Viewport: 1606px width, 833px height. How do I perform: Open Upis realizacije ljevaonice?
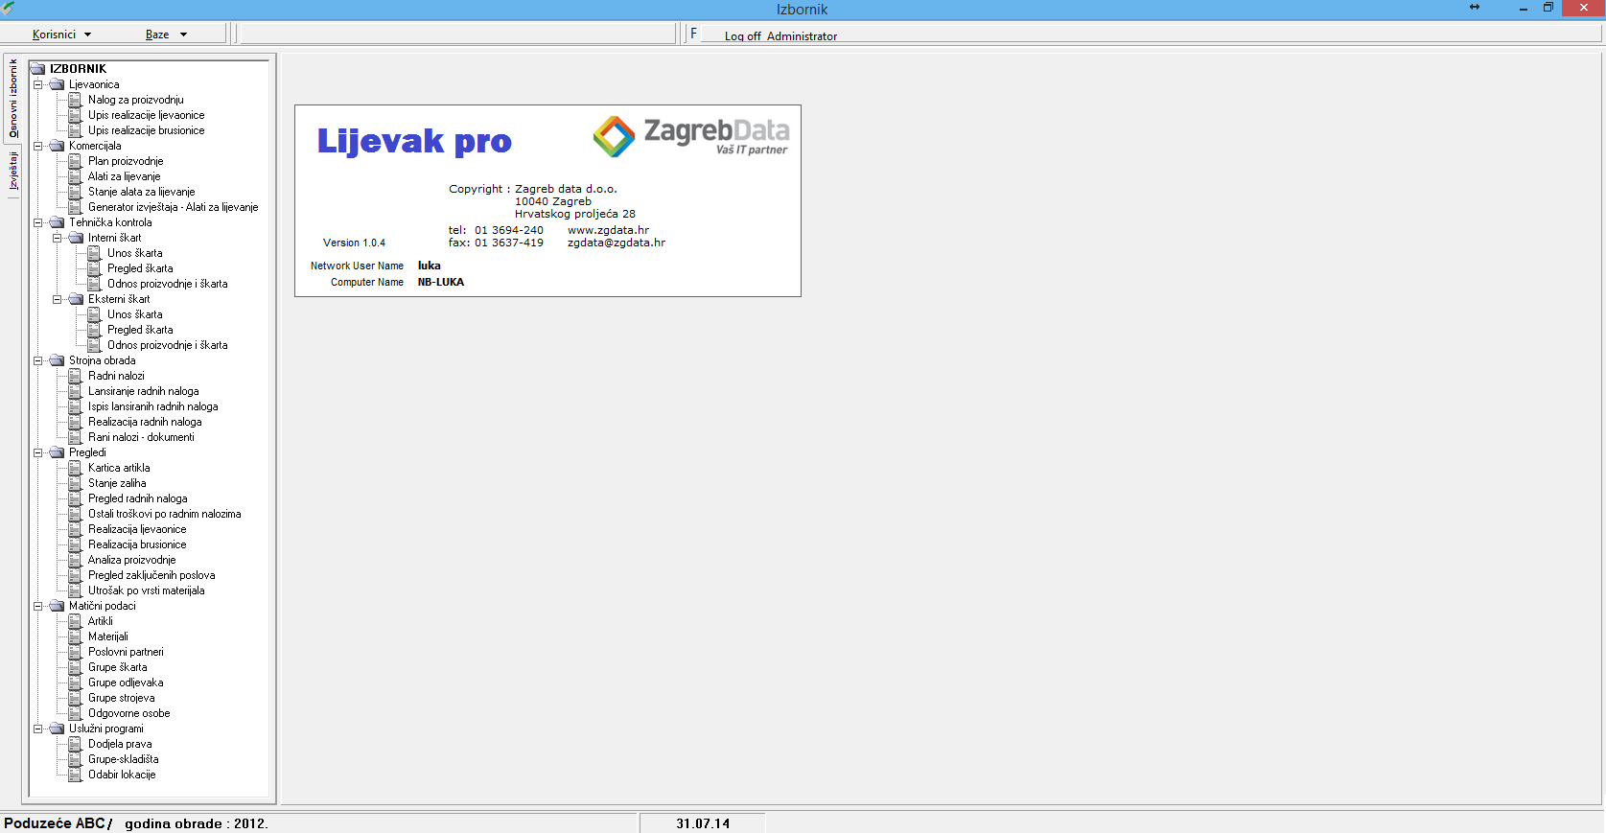[x=146, y=115]
